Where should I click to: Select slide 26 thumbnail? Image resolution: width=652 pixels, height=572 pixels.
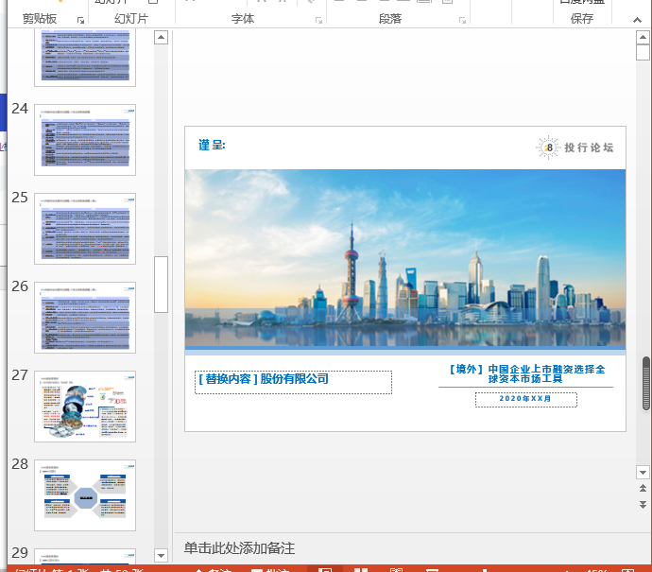point(85,318)
